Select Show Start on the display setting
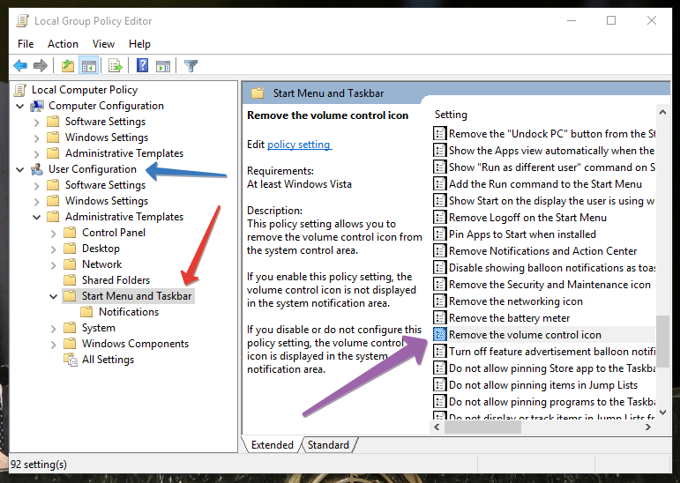Viewport: 680px width, 483px height. click(x=551, y=201)
